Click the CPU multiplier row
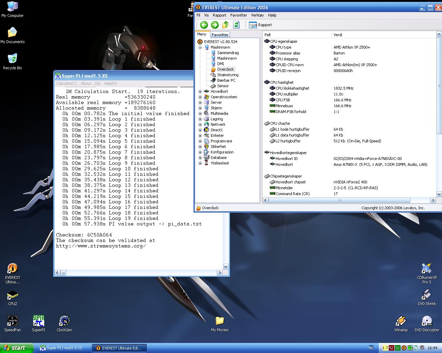 point(350,94)
